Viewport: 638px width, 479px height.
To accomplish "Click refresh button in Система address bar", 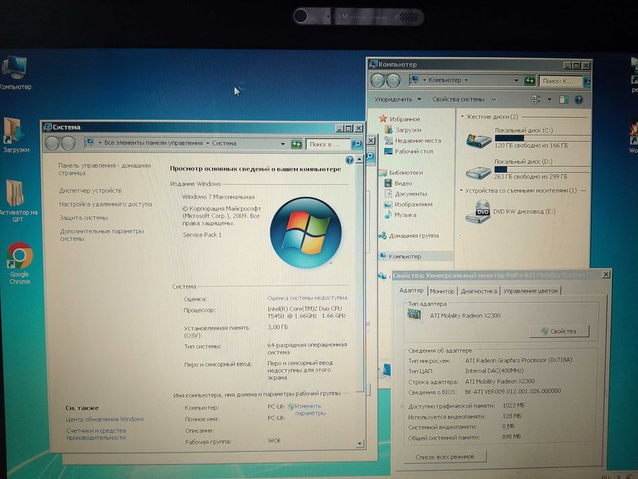I will 297,144.
